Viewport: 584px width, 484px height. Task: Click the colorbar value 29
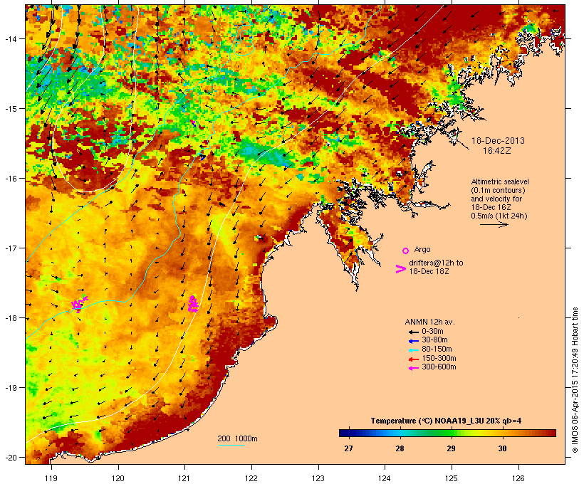coord(451,448)
